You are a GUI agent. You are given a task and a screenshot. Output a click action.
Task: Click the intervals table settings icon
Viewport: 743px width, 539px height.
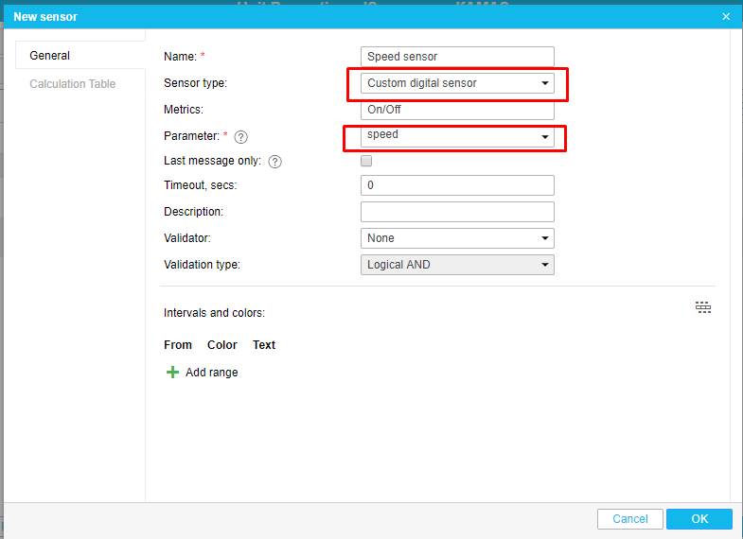pyautogui.click(x=702, y=307)
